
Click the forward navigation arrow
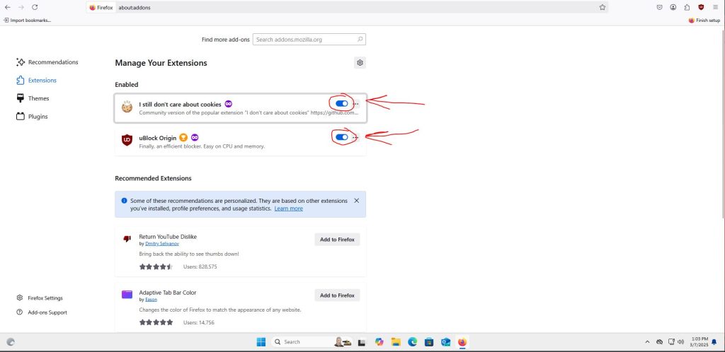point(21,7)
